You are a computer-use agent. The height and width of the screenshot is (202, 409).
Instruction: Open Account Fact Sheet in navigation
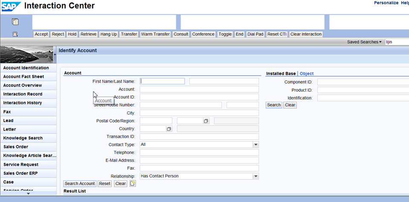point(24,77)
